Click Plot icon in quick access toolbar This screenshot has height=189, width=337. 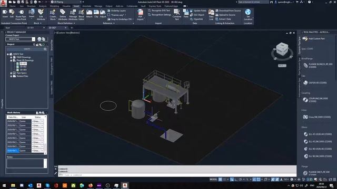(x=35, y=2)
